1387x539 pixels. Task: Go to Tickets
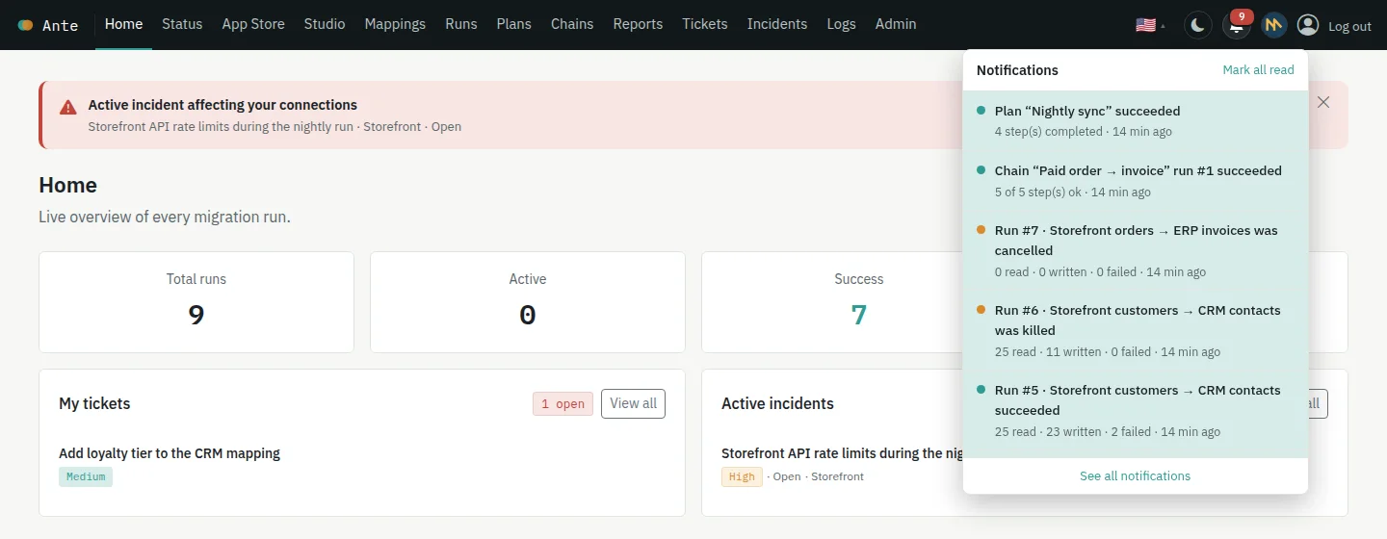(x=705, y=24)
